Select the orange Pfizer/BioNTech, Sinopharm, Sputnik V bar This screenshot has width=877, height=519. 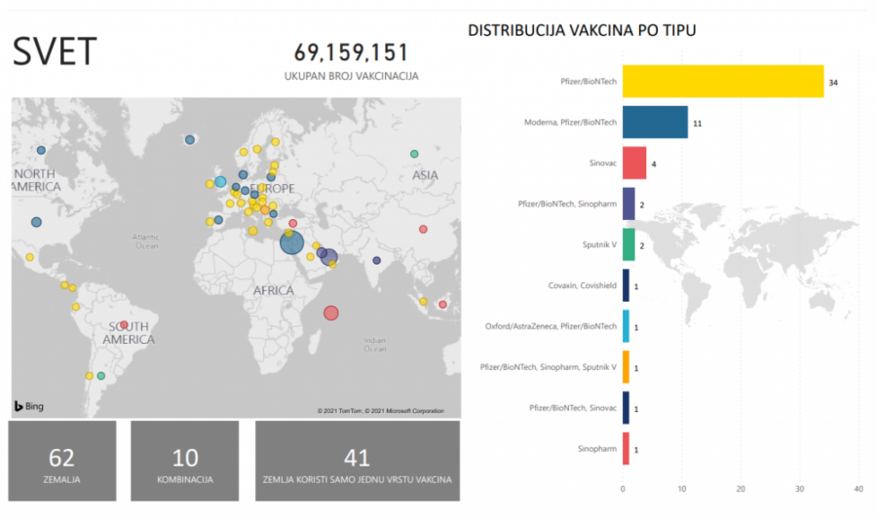(626, 367)
